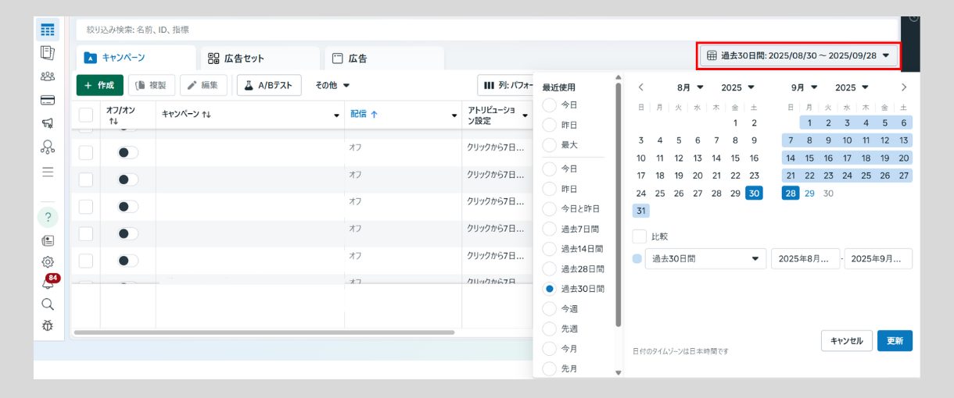Check the 比較 checkbox

click(x=640, y=236)
